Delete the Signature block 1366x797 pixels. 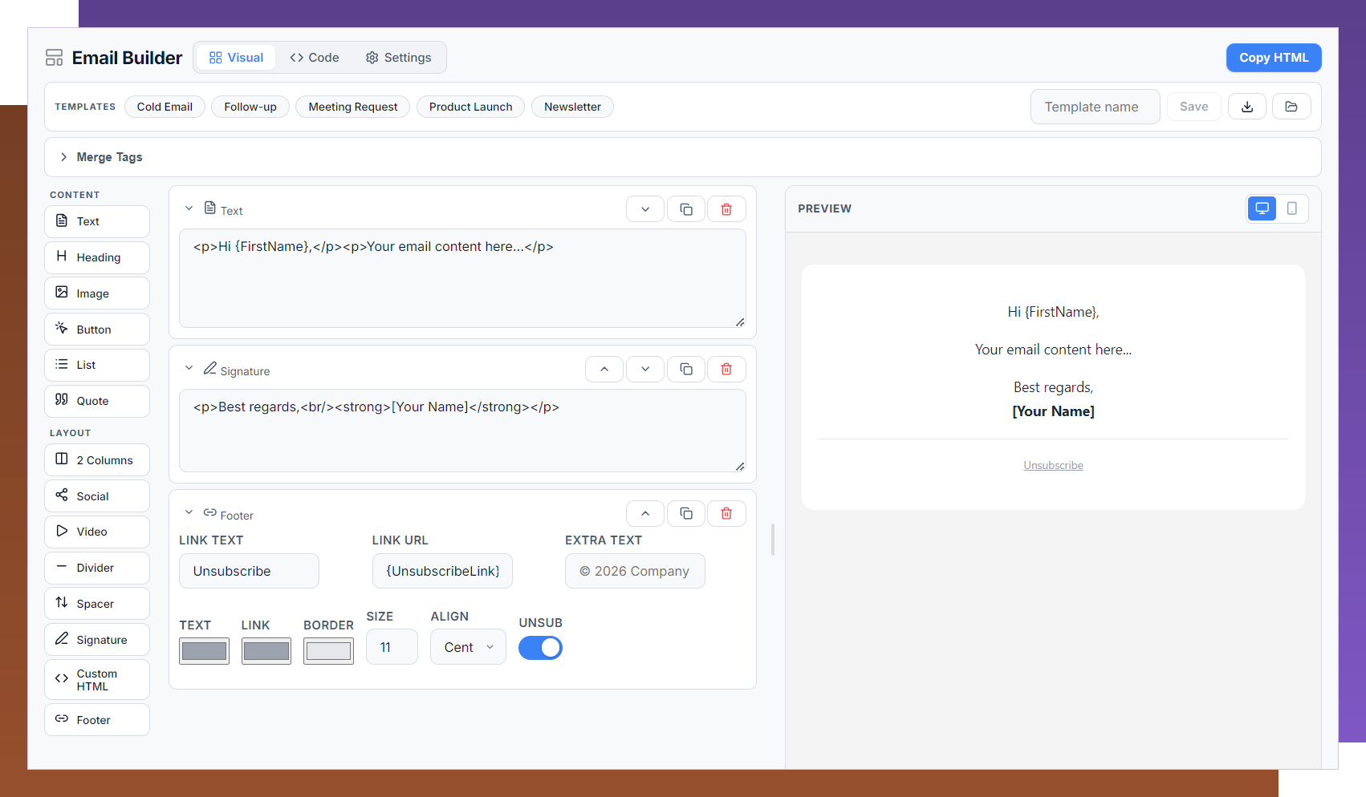[x=726, y=369]
